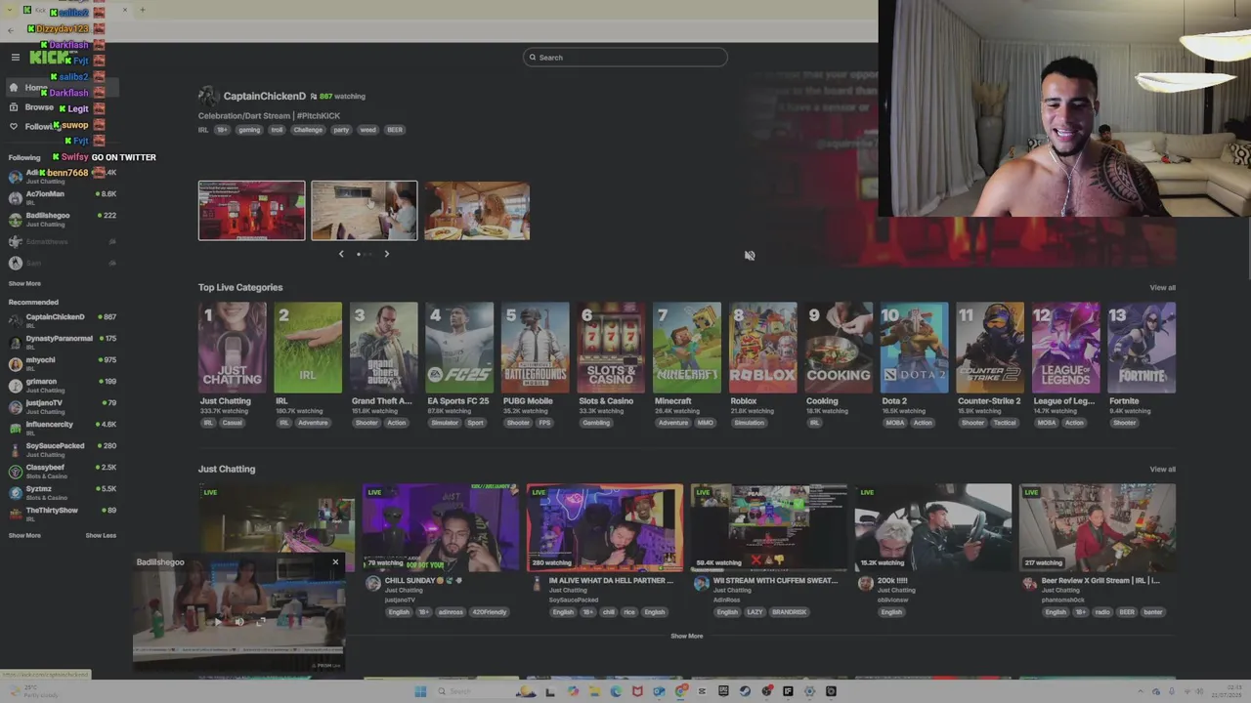1251x703 pixels.
Task: Open Ac7ionMan in Following list
Action: point(62,198)
